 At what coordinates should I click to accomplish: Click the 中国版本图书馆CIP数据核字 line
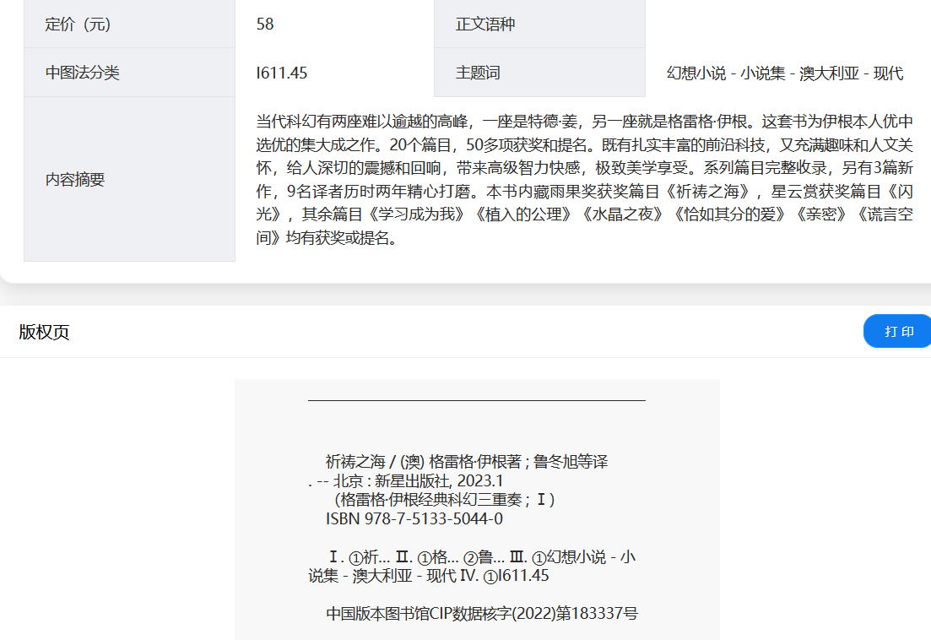coord(481,614)
